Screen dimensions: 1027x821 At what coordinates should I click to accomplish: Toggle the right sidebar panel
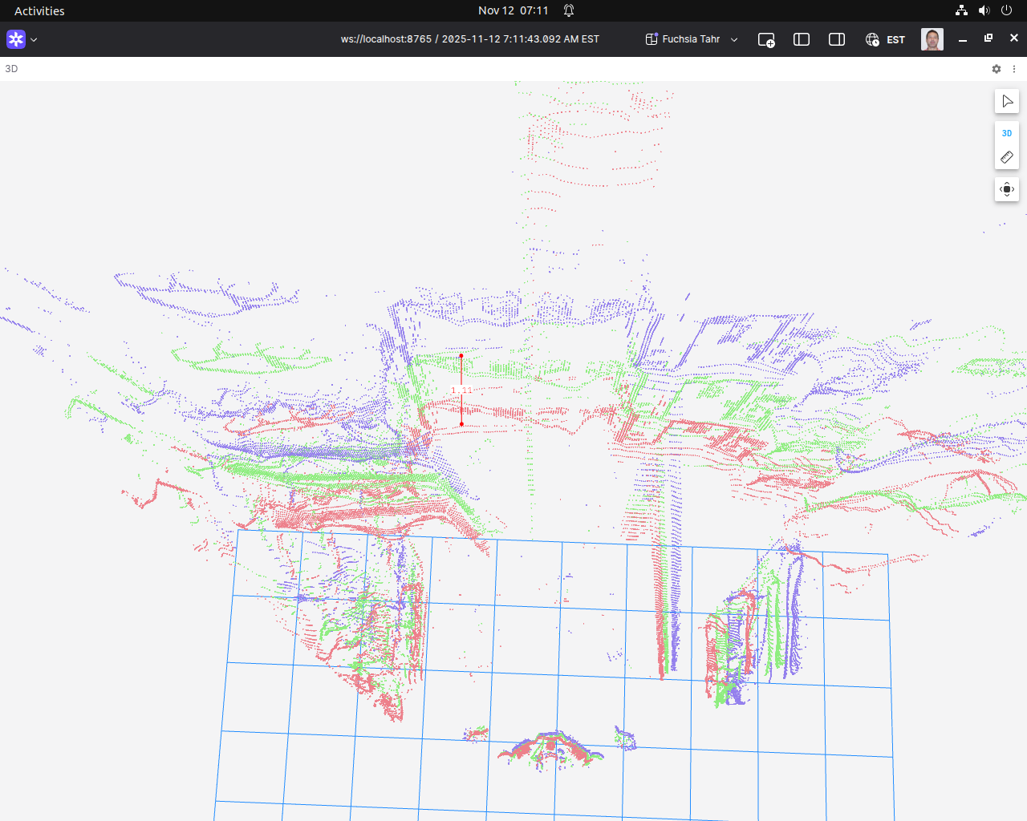pyautogui.click(x=837, y=39)
